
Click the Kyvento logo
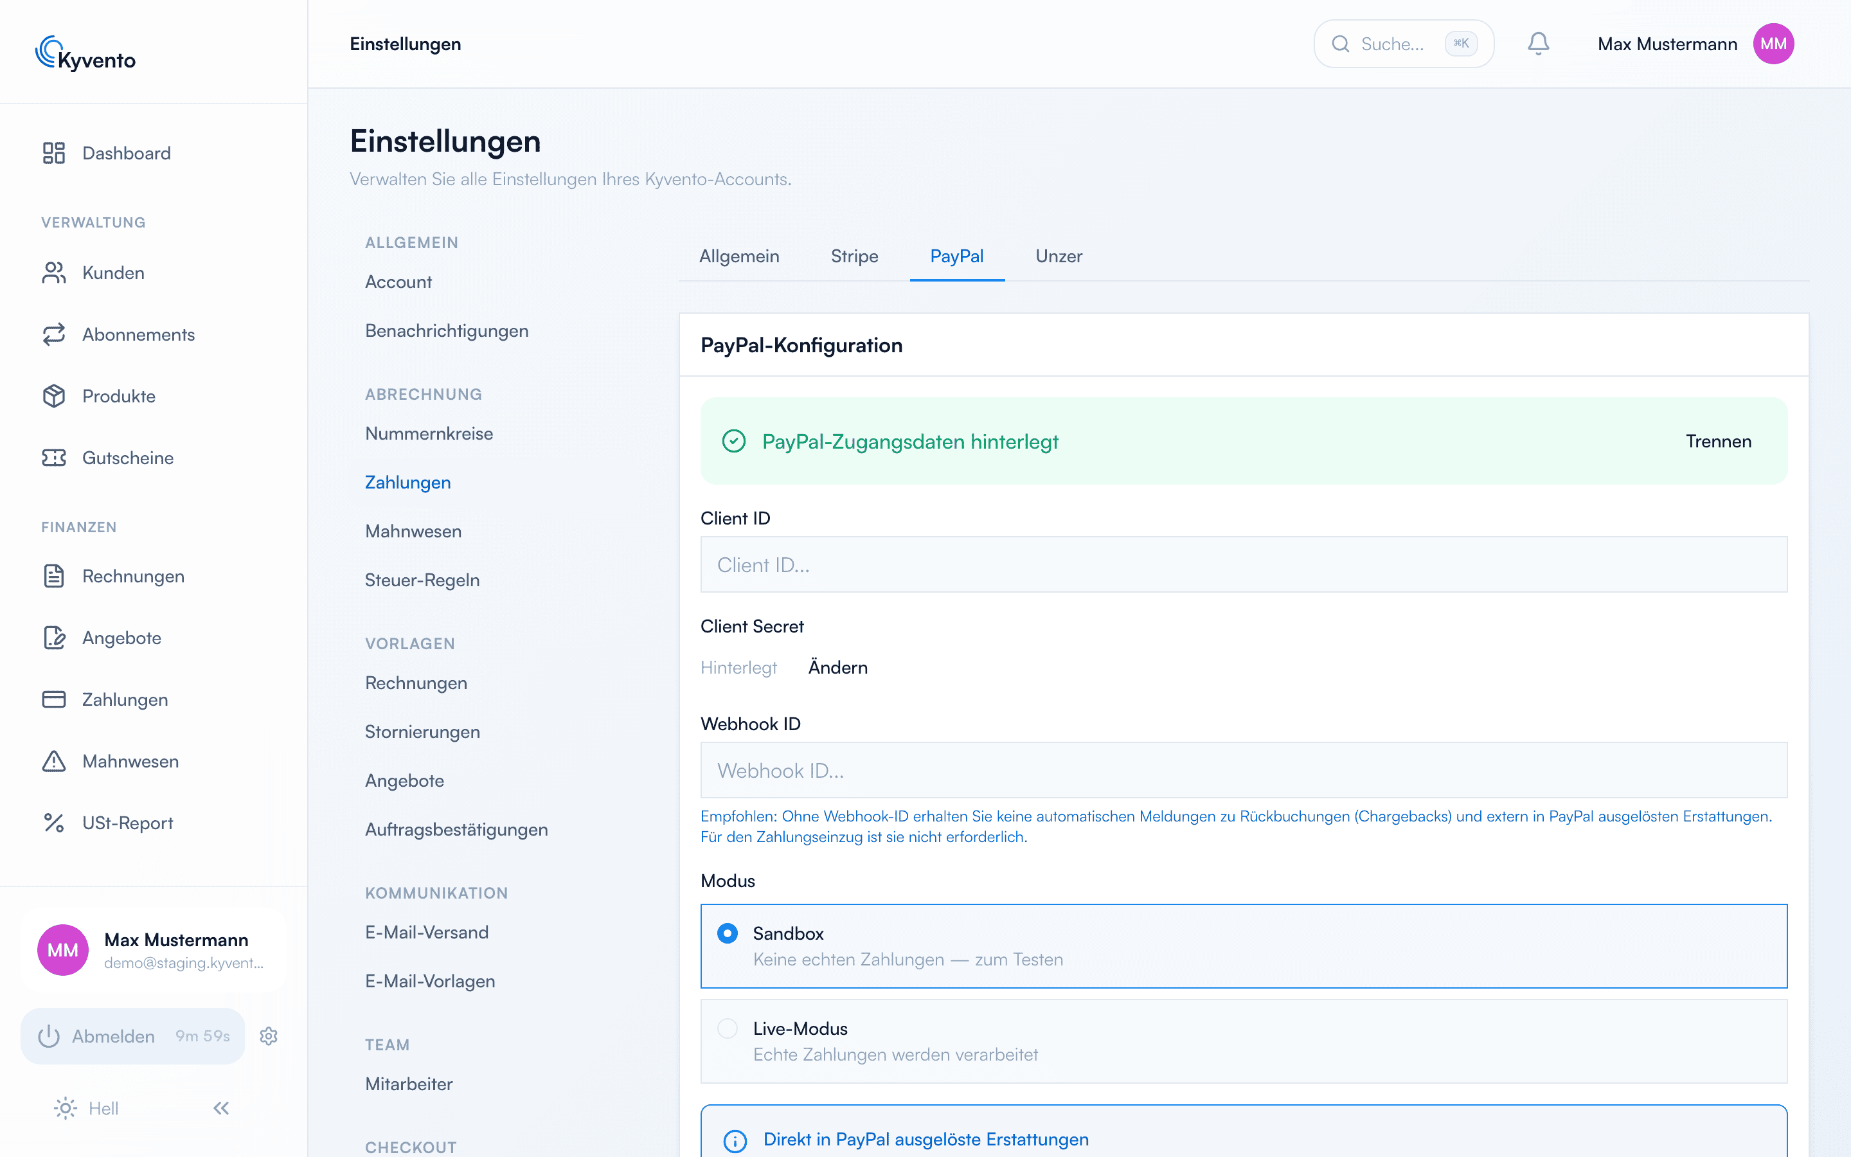[85, 53]
